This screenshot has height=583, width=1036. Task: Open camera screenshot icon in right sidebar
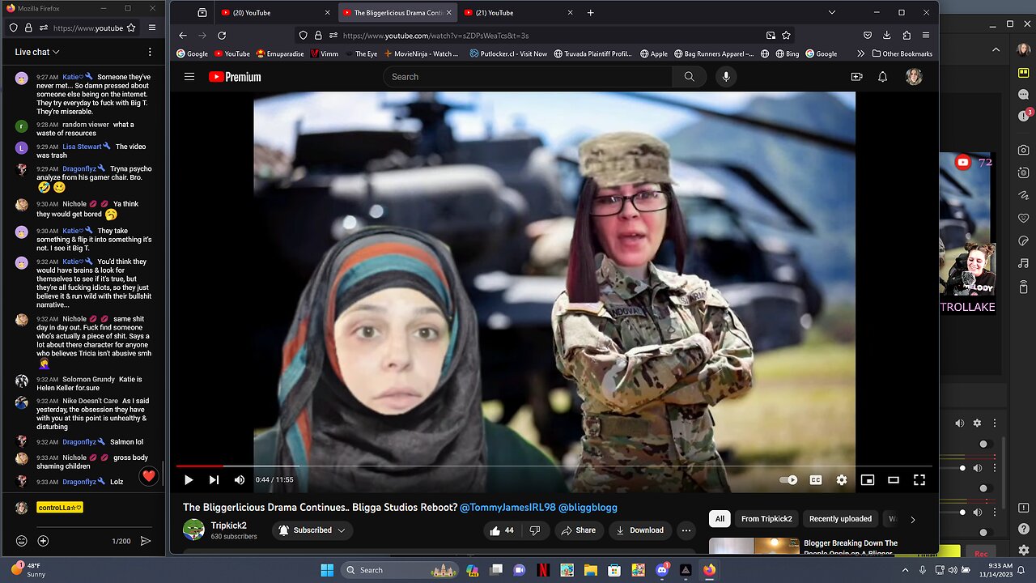coord(1024,150)
